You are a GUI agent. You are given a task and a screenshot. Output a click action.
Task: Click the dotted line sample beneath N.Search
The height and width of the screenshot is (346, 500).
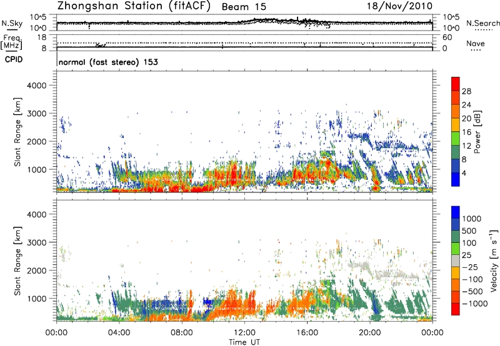(x=484, y=30)
